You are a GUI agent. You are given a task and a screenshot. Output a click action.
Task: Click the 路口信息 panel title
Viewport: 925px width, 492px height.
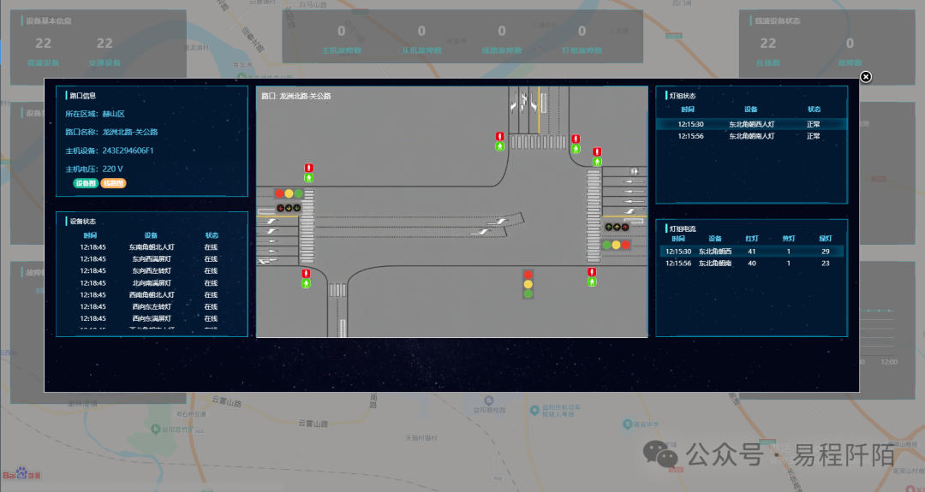(82, 96)
